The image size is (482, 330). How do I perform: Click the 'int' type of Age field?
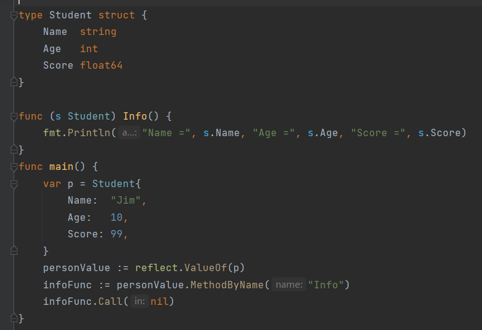coord(89,48)
